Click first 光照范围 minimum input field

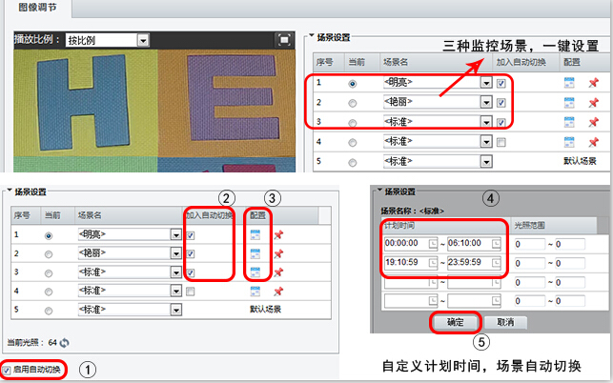click(527, 244)
